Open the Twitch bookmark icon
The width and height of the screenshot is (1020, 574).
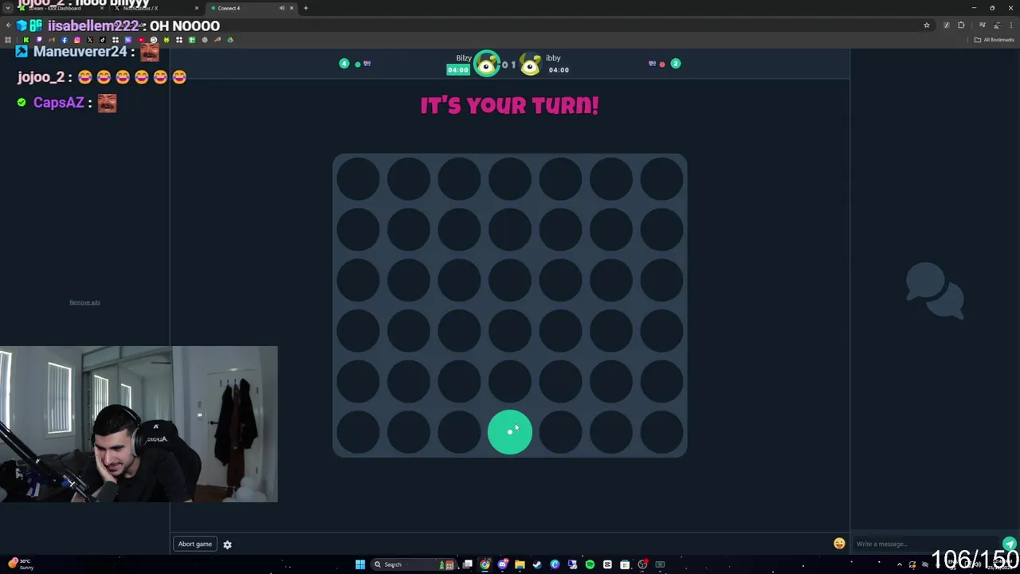pos(38,40)
